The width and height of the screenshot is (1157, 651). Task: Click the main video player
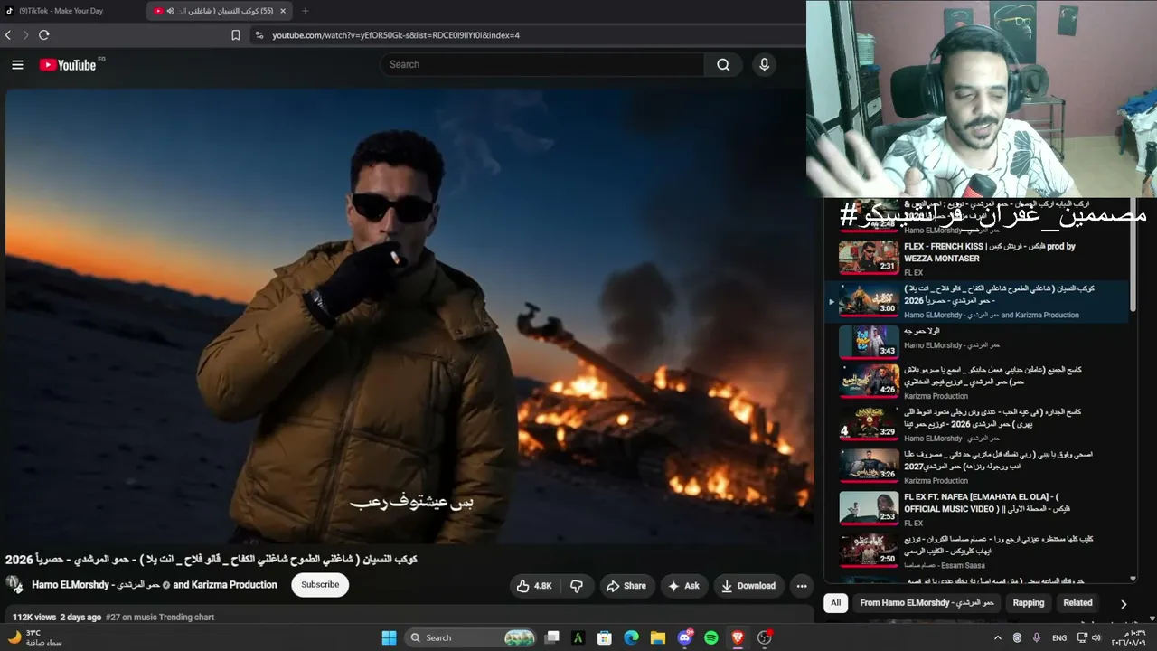point(409,316)
